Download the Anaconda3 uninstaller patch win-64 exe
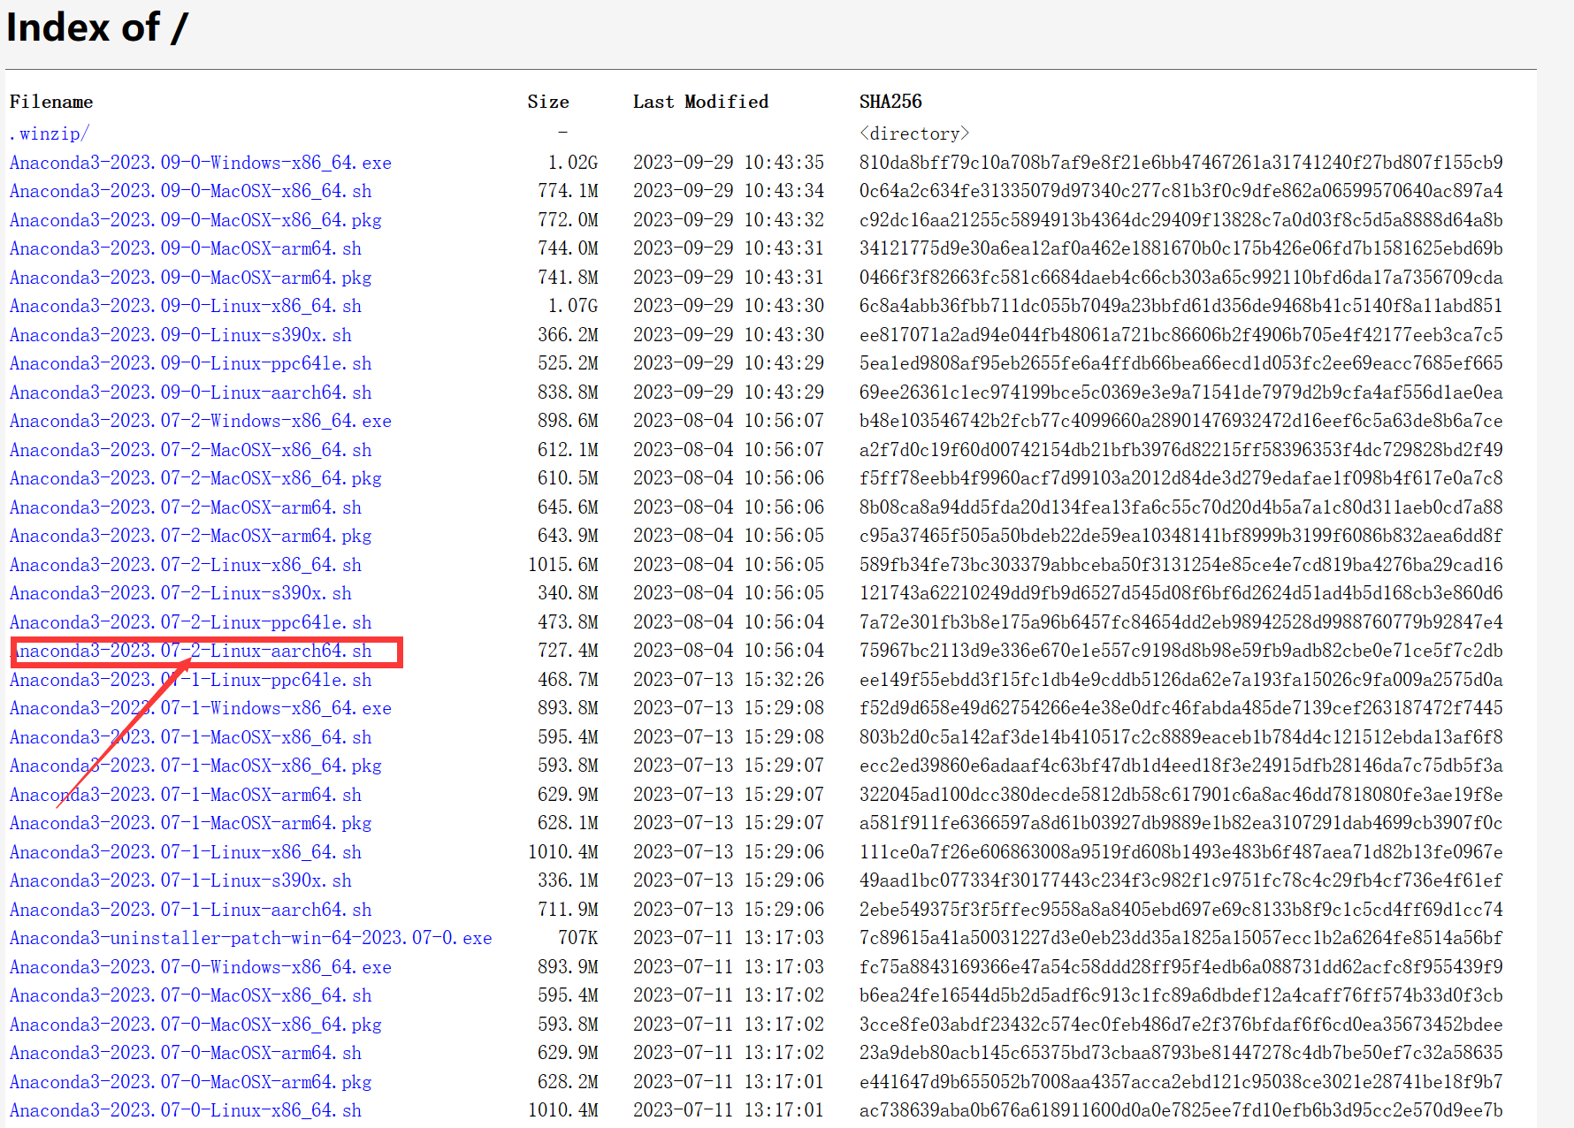Image resolution: width=1574 pixels, height=1128 pixels. (x=251, y=938)
